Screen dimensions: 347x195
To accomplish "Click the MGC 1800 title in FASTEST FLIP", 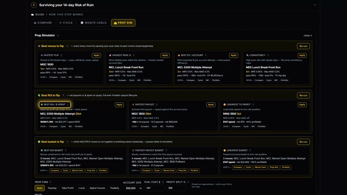I will [x=47, y=64].
